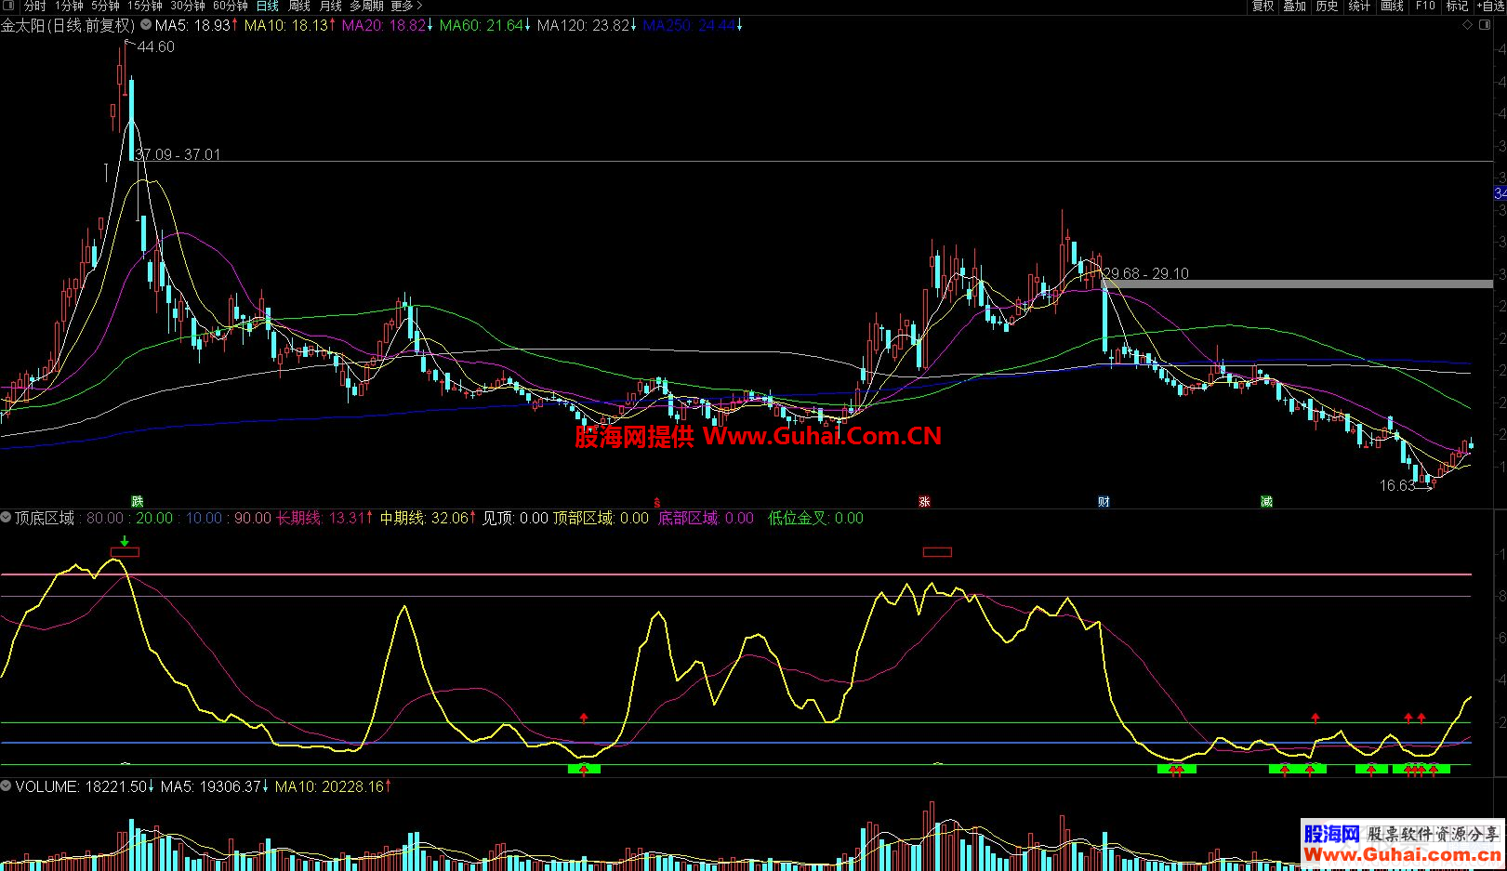Click the 标记 mark button

coord(1457,6)
